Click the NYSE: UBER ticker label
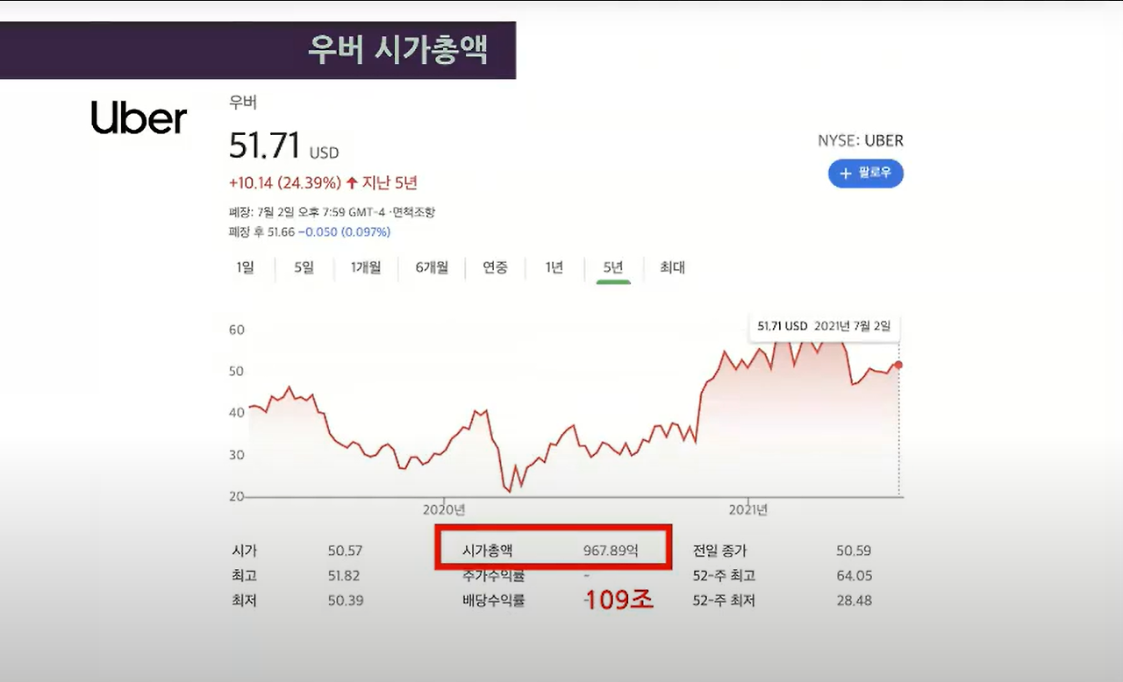The image size is (1123, 682). (860, 140)
